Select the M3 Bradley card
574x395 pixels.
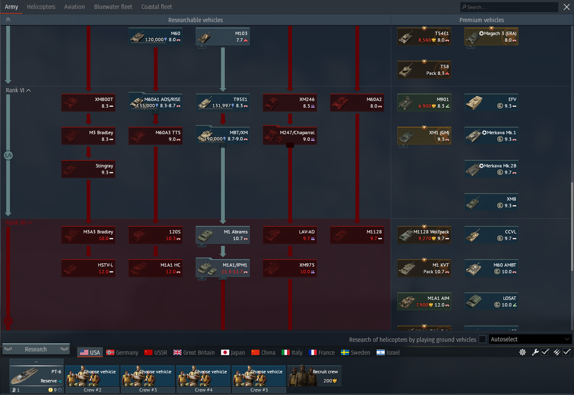(x=88, y=136)
